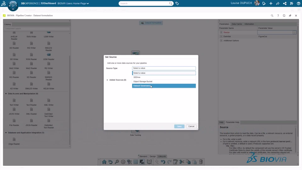Click the Home icon in bottom toolbar
Viewport: 302px width, 170px height.
[104, 162]
